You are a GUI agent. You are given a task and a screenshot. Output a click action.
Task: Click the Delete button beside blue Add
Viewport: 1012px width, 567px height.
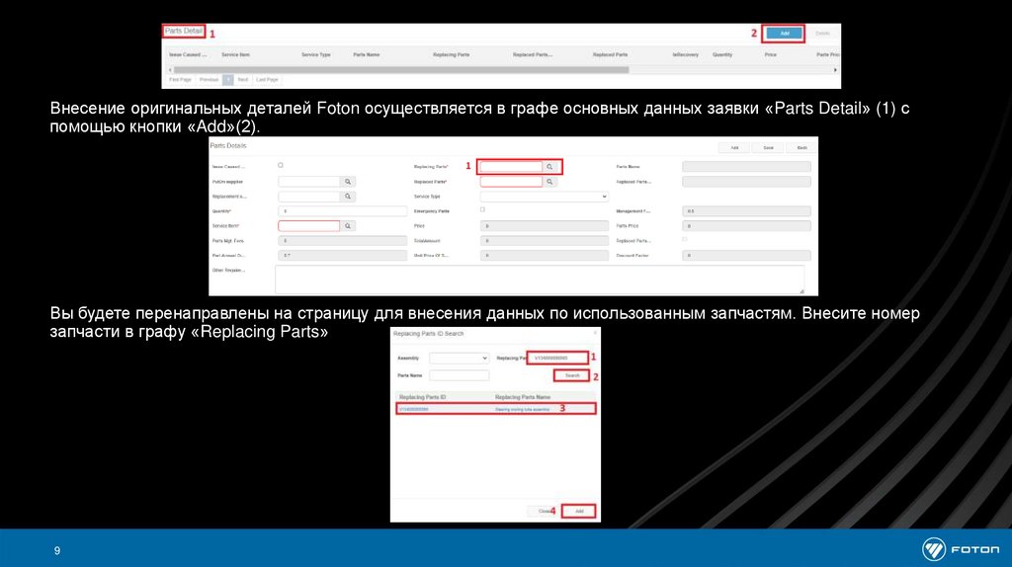click(x=822, y=33)
